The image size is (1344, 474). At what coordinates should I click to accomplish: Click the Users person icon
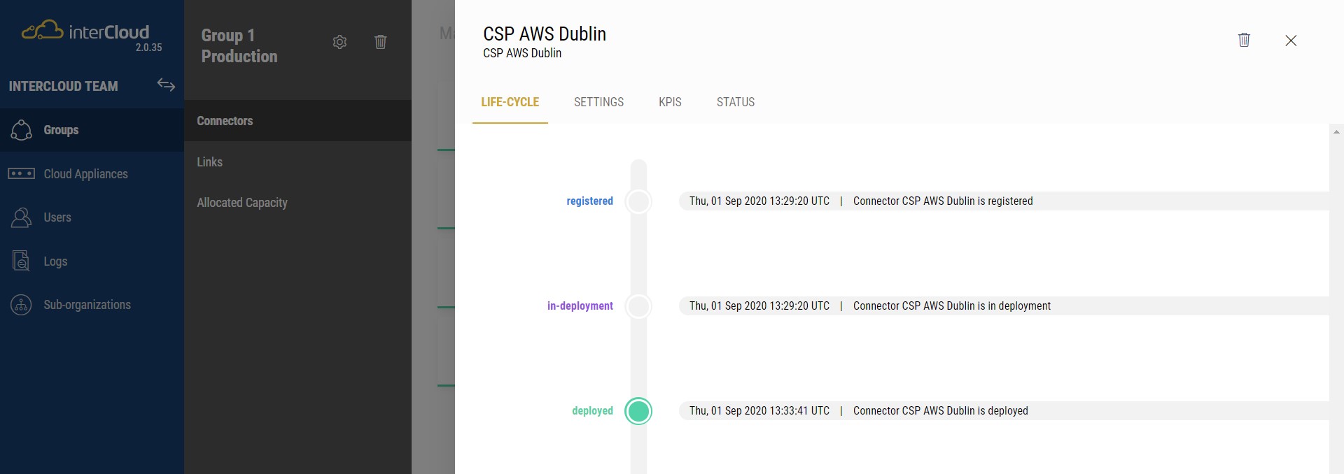coord(21,217)
